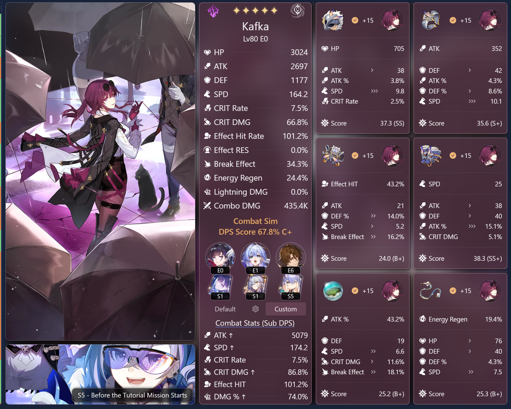Toggle verified checkmark on boots relic
This screenshot has height=409, width=511.
coord(453,156)
